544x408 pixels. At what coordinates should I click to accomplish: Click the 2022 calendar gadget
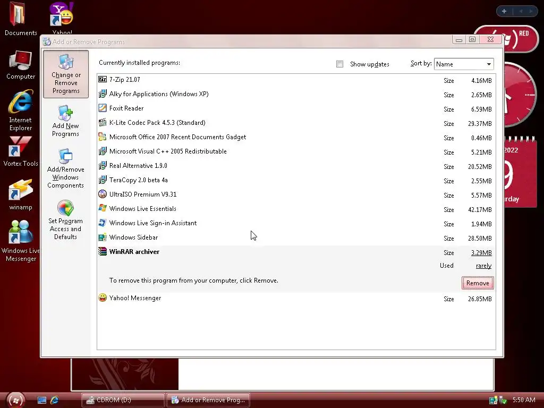tap(520, 172)
